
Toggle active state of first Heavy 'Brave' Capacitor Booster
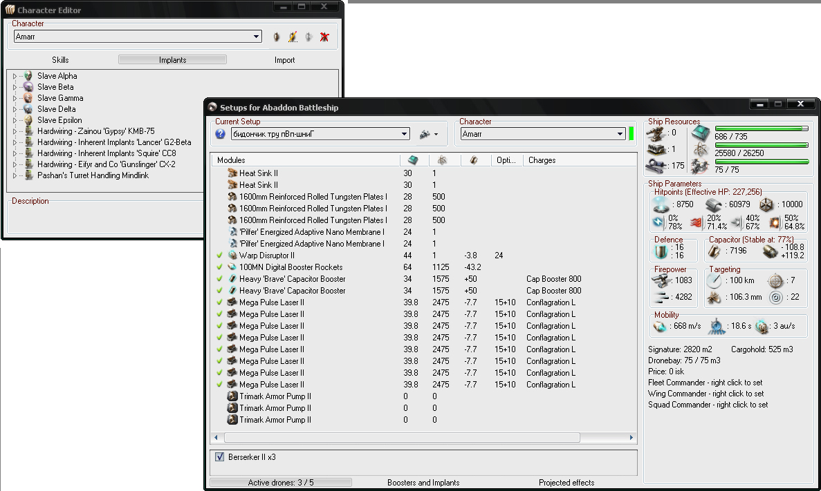[220, 279]
